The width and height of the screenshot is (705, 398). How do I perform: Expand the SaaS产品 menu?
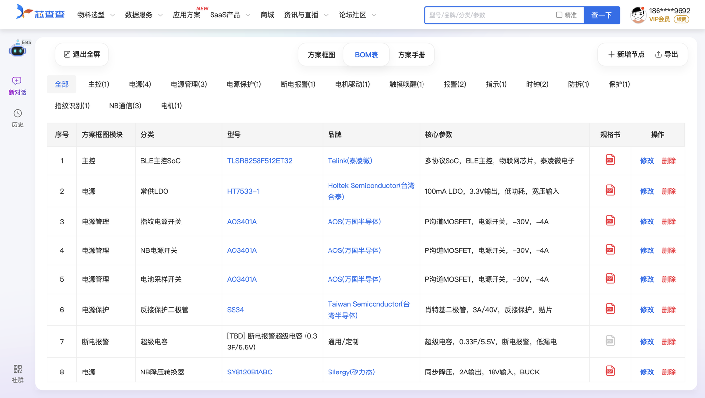click(x=230, y=15)
